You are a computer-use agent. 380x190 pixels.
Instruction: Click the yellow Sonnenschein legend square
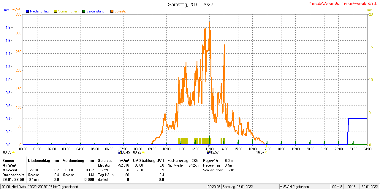coord(56,11)
